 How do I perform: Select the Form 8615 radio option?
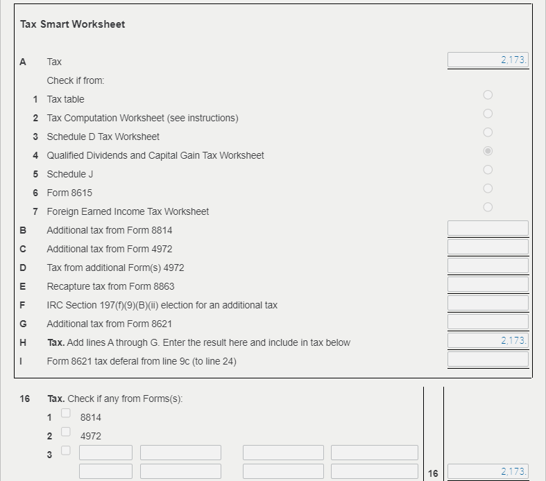pos(488,189)
